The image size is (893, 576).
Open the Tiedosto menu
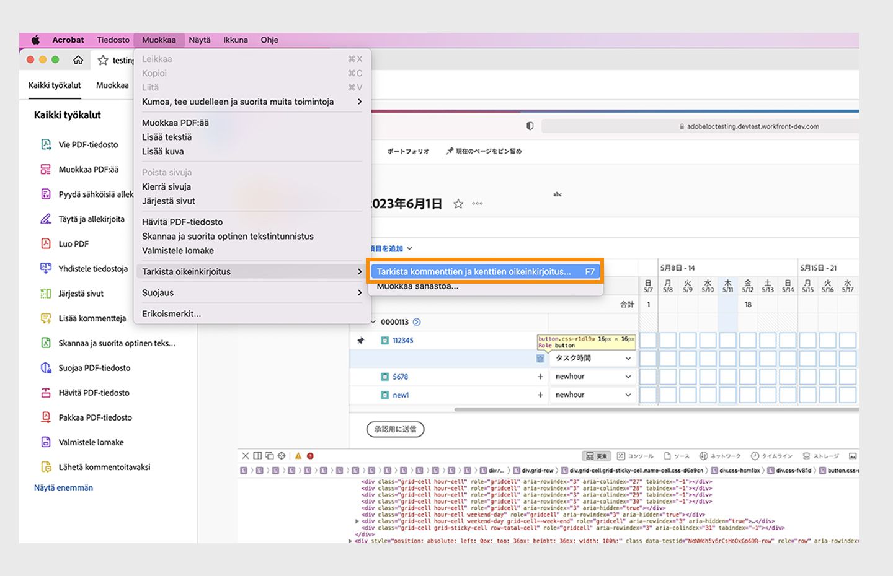(113, 40)
